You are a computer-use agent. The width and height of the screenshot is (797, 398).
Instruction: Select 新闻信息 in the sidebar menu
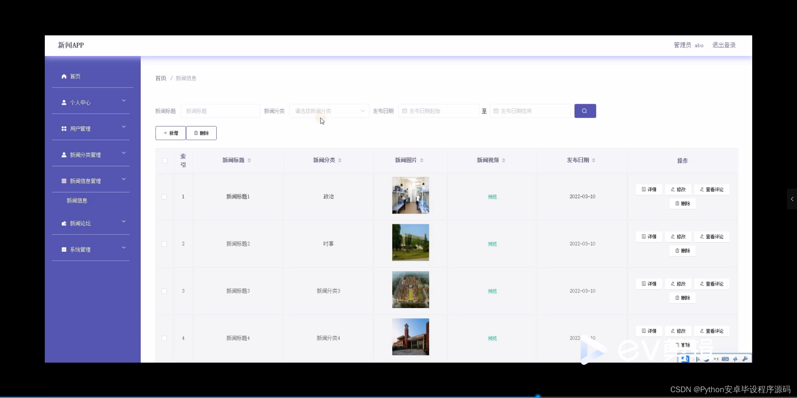point(77,201)
